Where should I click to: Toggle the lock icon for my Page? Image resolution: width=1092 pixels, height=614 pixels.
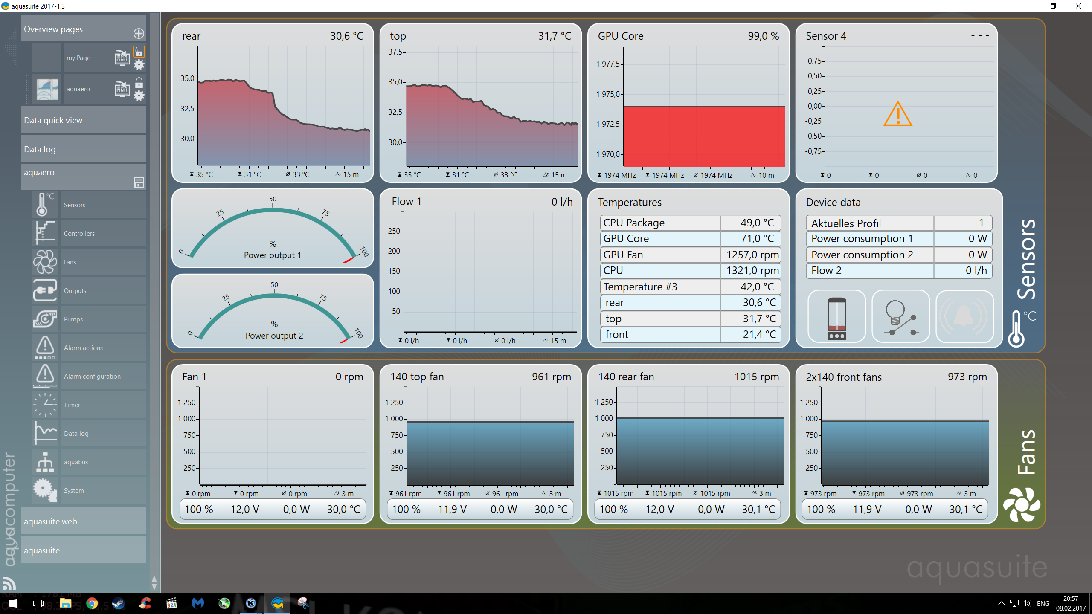[x=139, y=52]
